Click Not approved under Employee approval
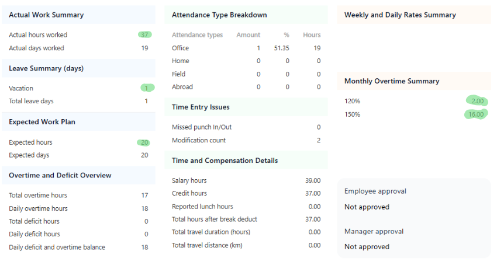The image size is (497, 265). pos(367,207)
